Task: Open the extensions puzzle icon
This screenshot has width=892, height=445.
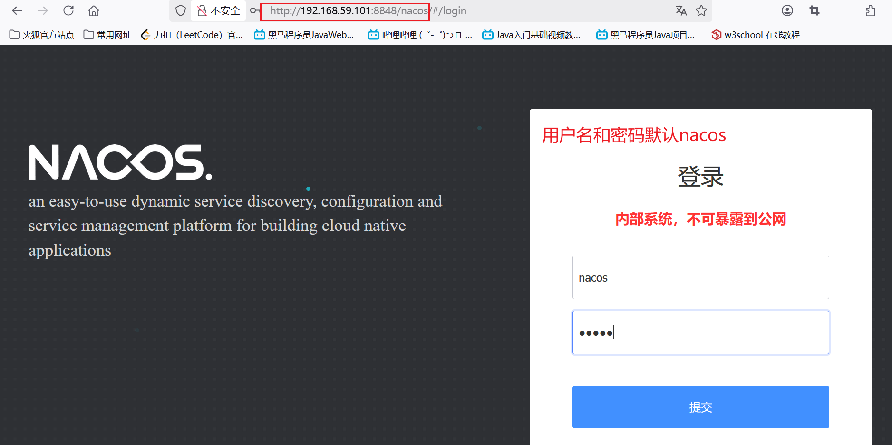Action: pyautogui.click(x=870, y=10)
